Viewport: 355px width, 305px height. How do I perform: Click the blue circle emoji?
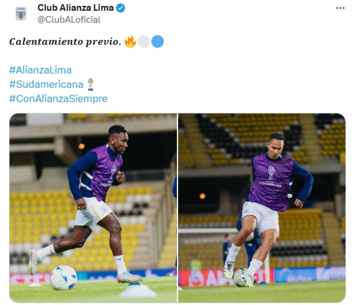click(157, 41)
